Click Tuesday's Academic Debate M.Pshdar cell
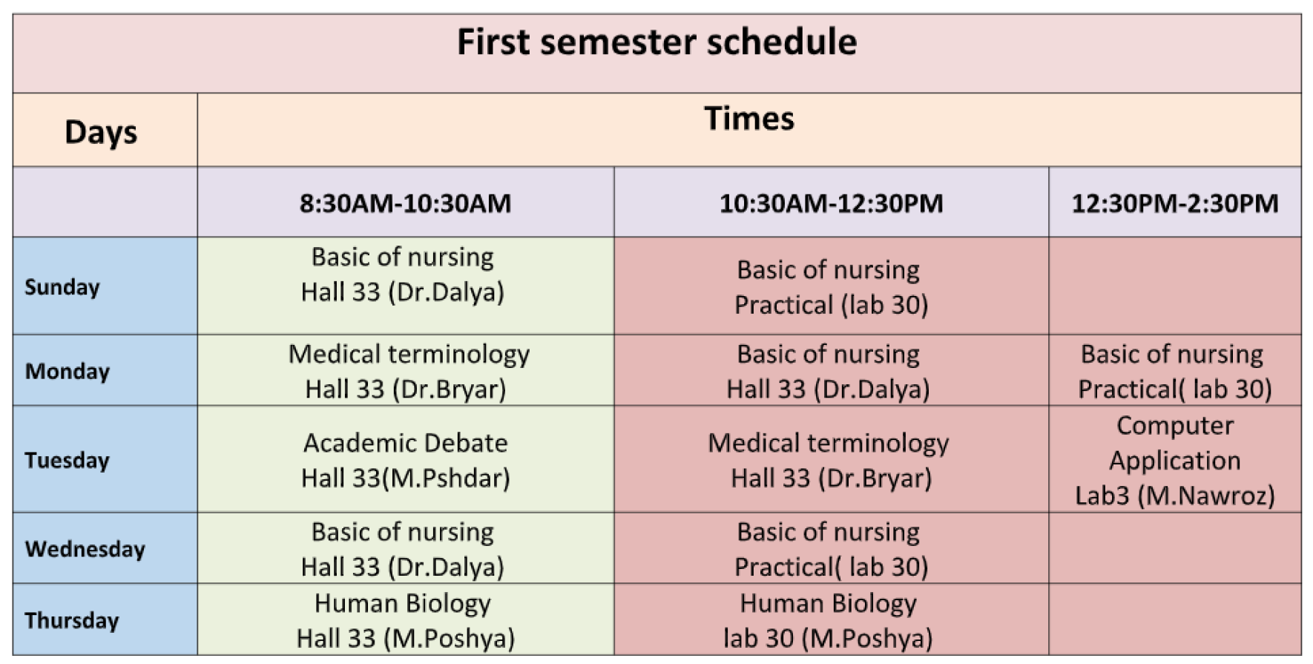The height and width of the screenshot is (664, 1313). (x=406, y=459)
